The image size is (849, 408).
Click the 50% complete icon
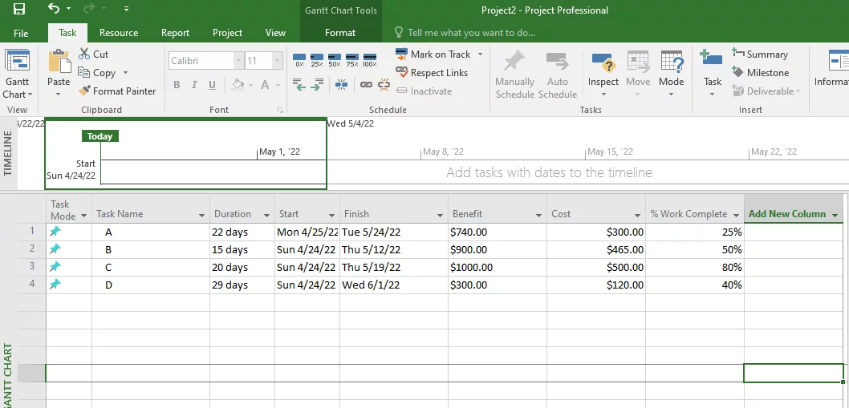click(x=335, y=59)
